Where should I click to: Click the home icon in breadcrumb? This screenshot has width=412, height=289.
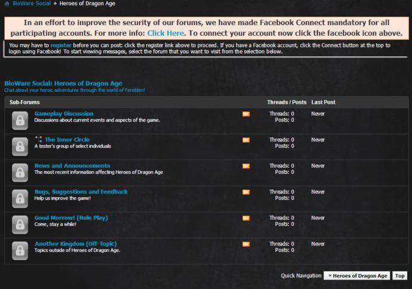coord(7,4)
